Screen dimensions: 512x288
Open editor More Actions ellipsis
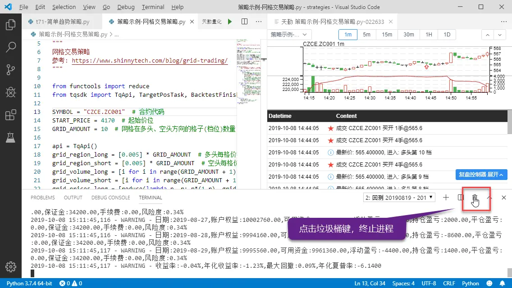(259, 22)
